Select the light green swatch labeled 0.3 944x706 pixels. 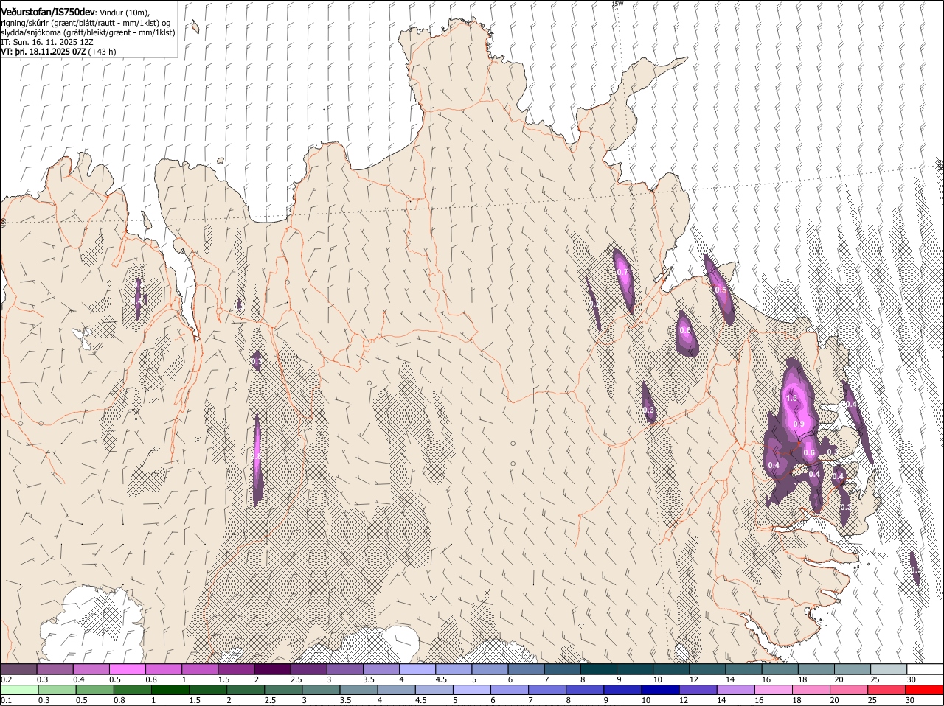pyautogui.click(x=57, y=690)
